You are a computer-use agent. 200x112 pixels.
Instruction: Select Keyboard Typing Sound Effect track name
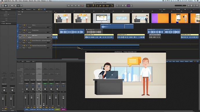39,46
